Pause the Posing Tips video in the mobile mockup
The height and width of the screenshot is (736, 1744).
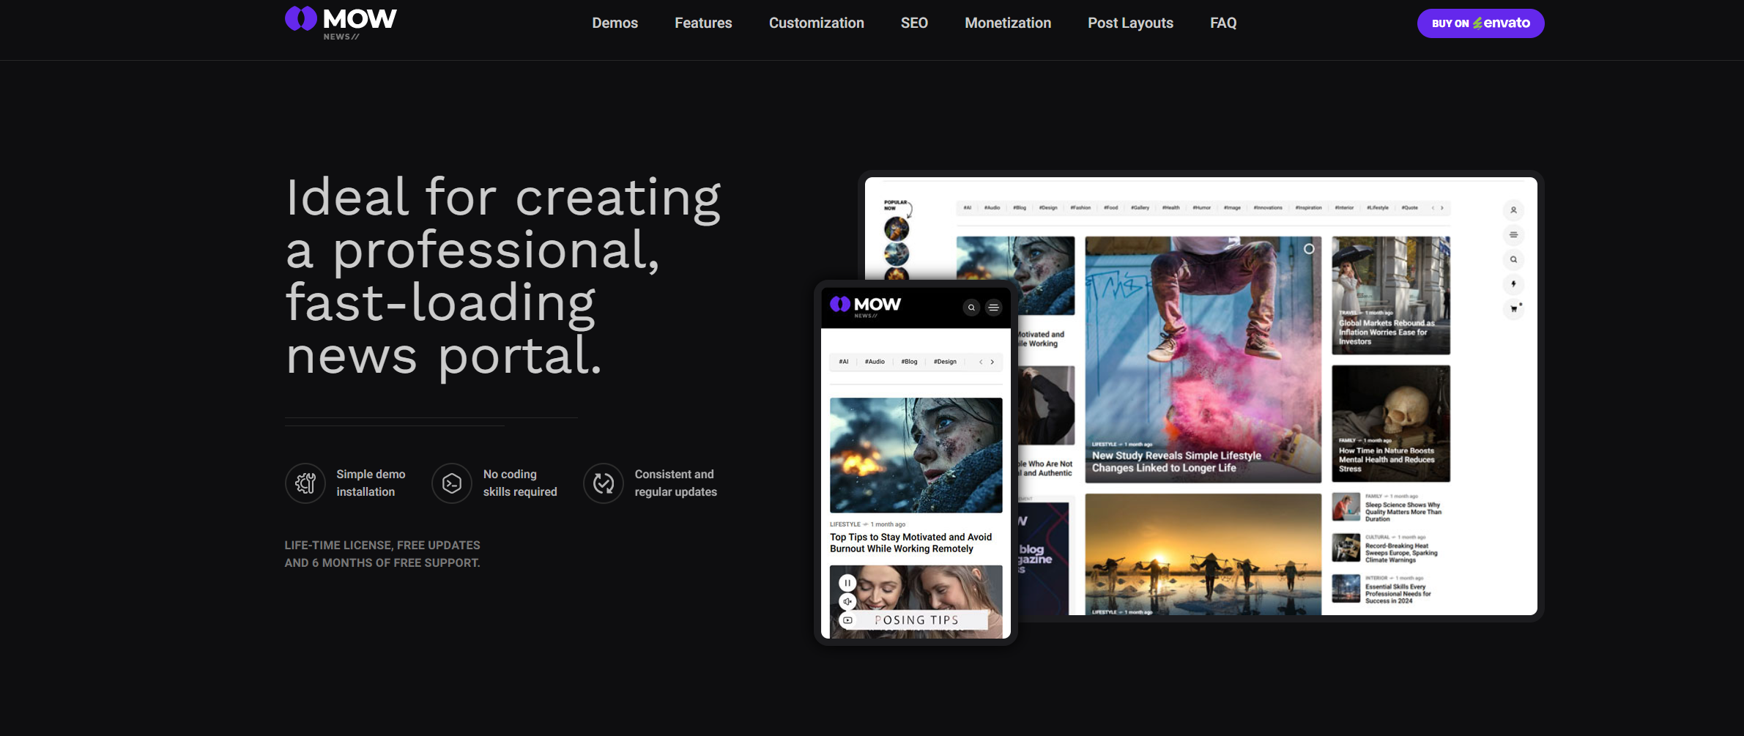pyautogui.click(x=847, y=583)
